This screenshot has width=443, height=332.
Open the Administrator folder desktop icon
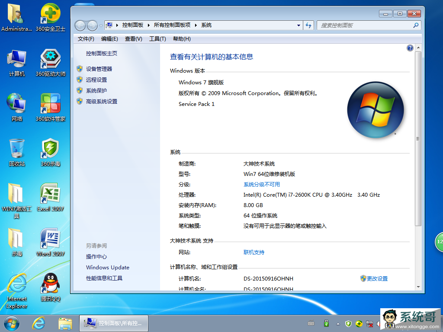(x=16, y=17)
